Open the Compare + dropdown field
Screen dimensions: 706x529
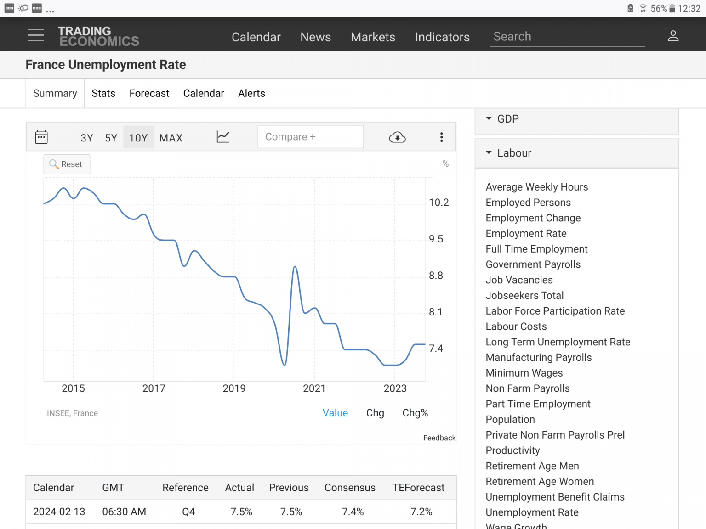(310, 137)
